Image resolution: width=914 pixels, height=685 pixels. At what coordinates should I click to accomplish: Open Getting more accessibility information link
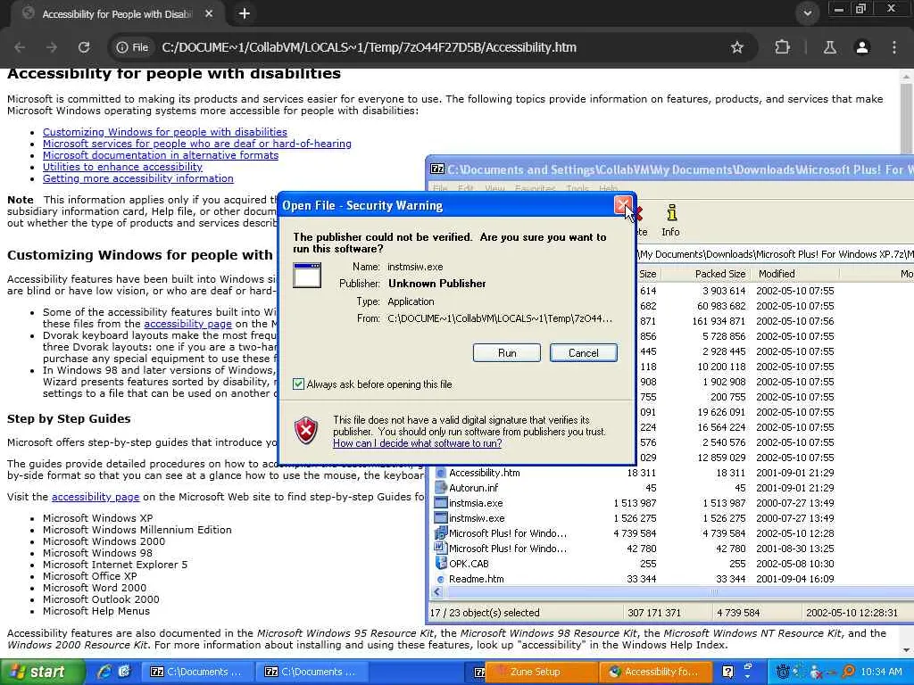138,178
